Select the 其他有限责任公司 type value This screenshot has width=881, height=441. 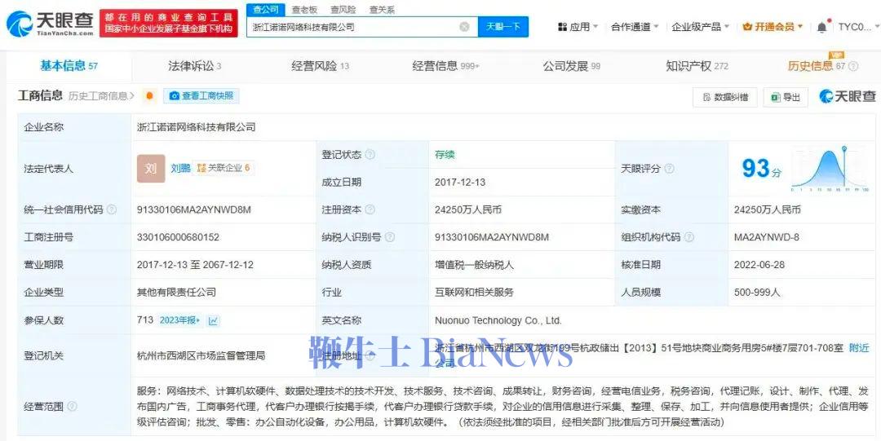[176, 292]
